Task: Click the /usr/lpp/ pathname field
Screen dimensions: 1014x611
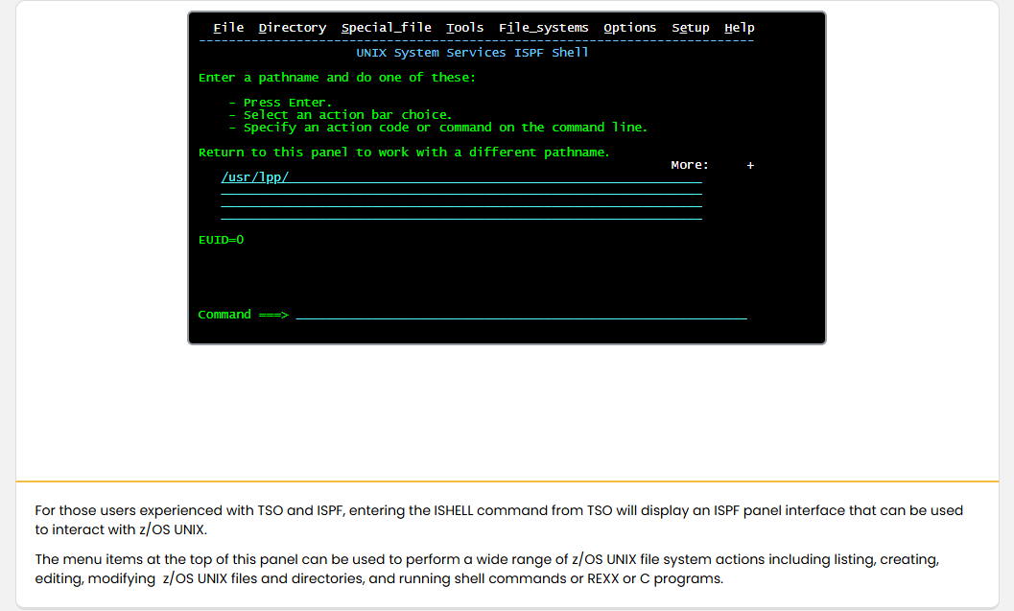Action: (x=461, y=177)
